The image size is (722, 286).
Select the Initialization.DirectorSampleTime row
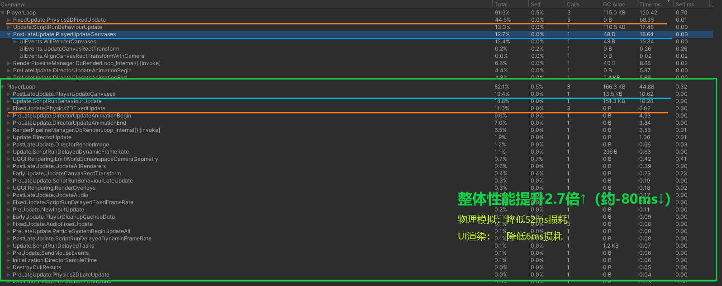(356, 260)
